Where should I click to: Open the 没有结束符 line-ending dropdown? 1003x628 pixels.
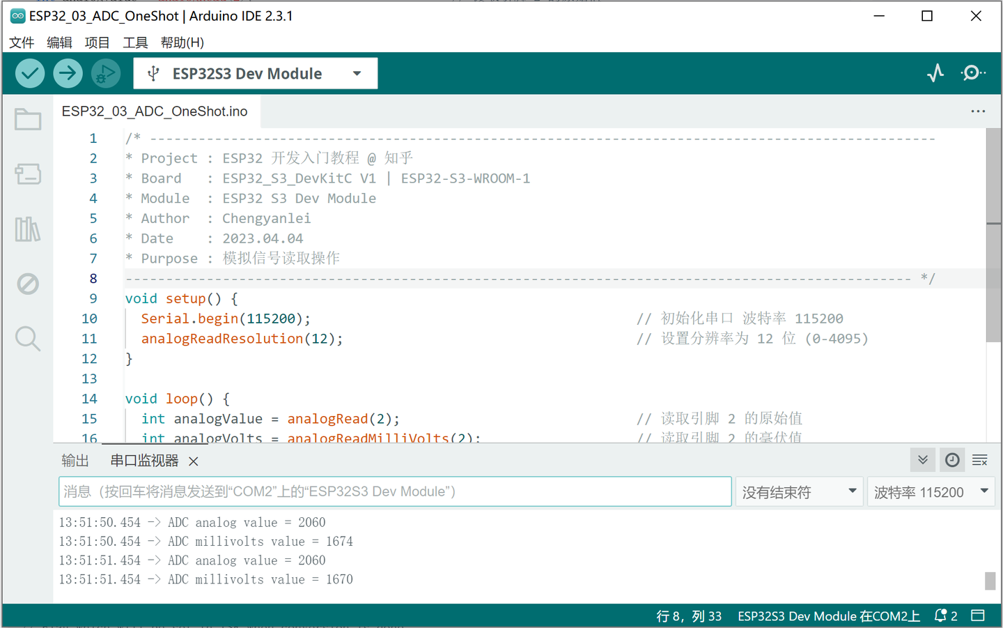click(x=799, y=491)
